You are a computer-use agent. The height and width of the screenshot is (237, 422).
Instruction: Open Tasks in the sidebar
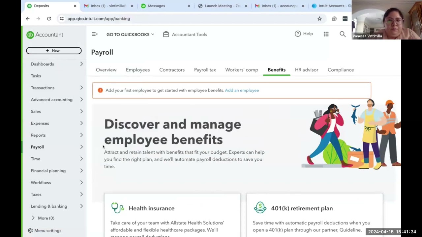tap(36, 76)
